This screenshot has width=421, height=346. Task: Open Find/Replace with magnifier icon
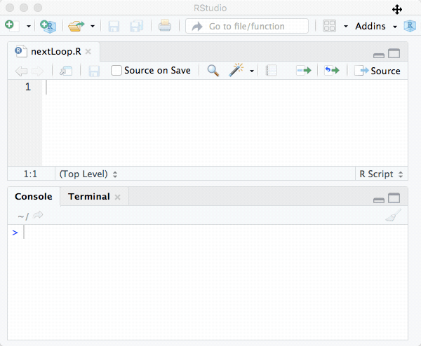pyautogui.click(x=213, y=71)
